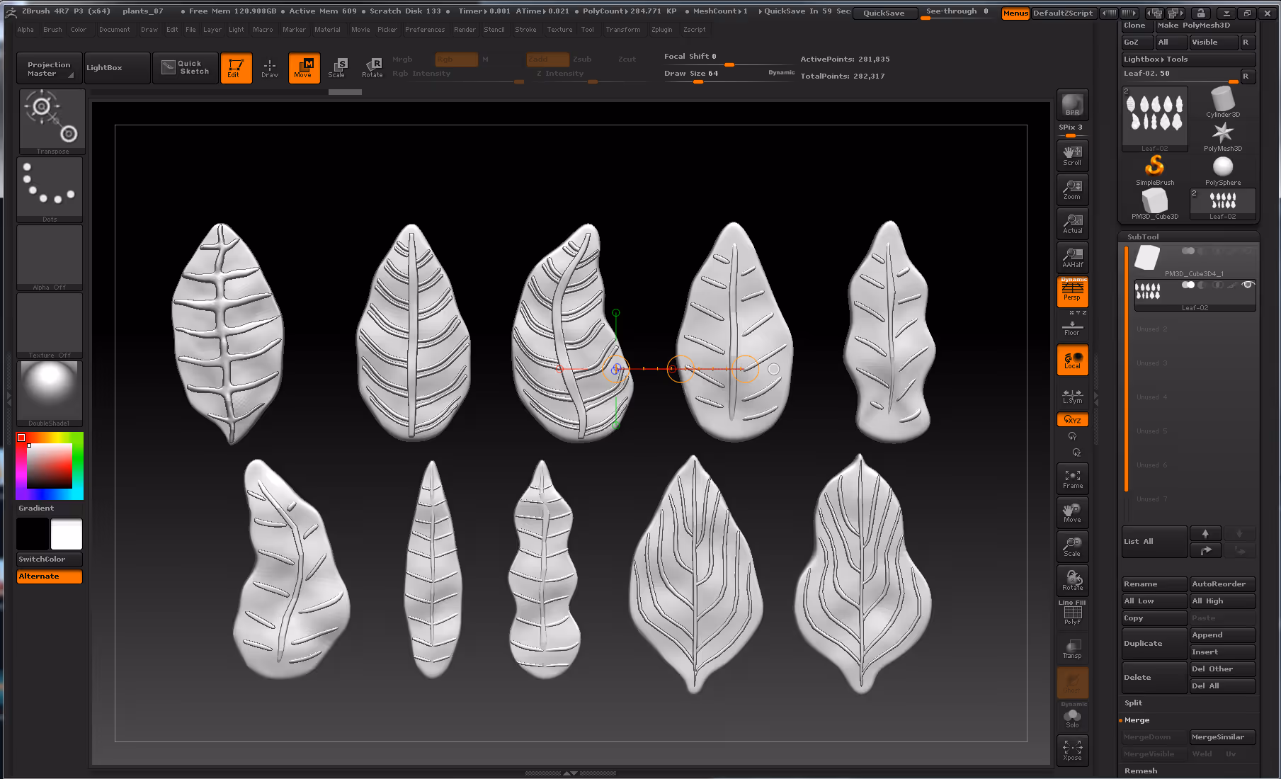Toggle Leaf-02 subtool eye visibility

[1248, 285]
